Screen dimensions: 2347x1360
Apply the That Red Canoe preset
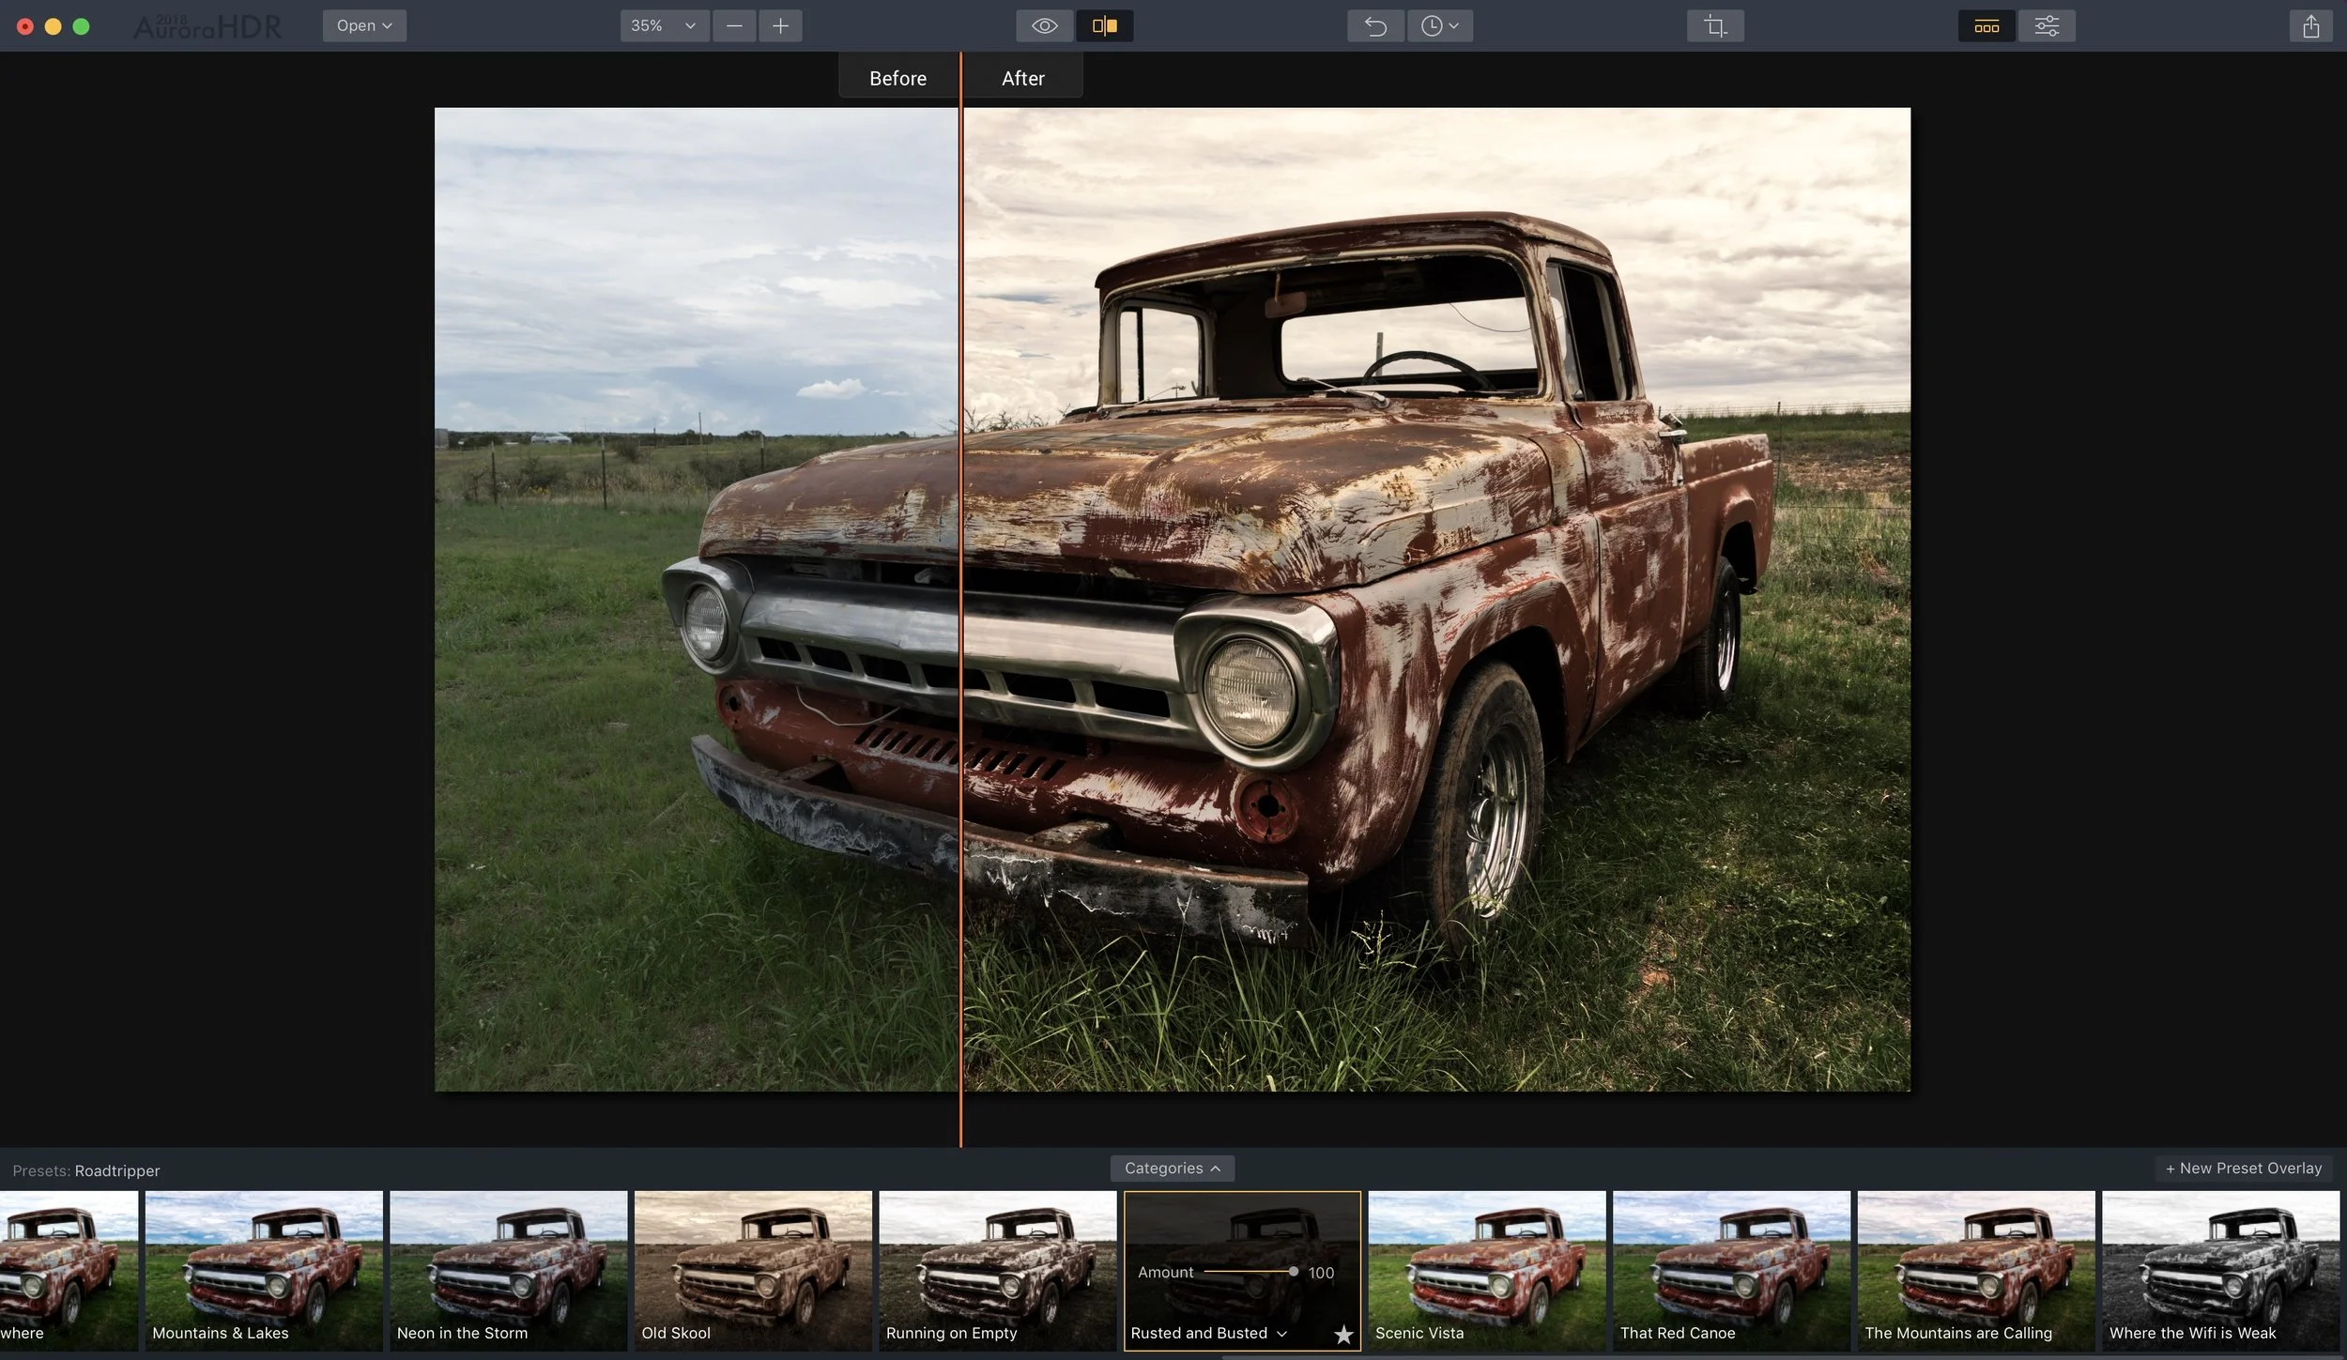[x=1732, y=1271]
